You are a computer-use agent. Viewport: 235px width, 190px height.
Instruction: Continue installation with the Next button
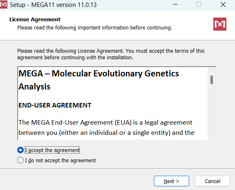click(172, 181)
